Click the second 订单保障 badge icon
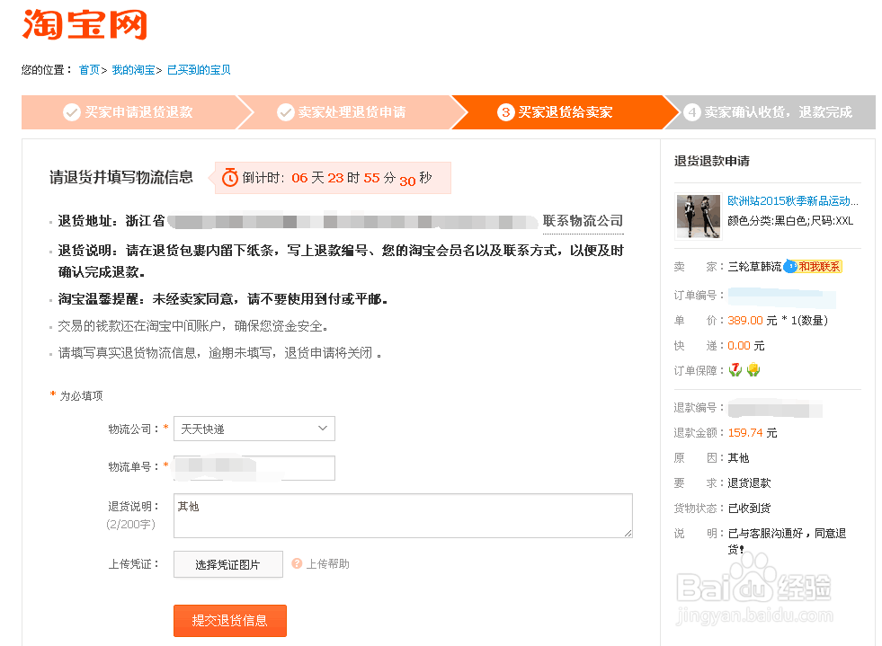Image resolution: width=882 pixels, height=646 pixels. 753,370
